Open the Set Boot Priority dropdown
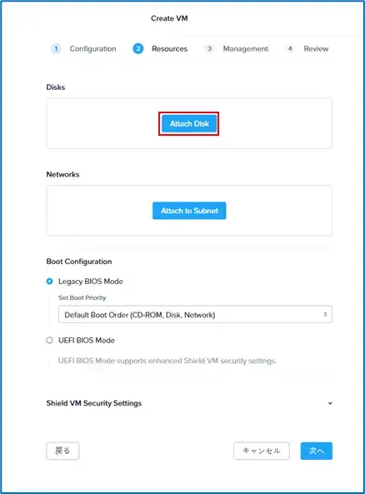This screenshot has height=494, width=365. (x=195, y=314)
